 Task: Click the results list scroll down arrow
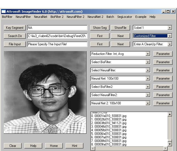coord(170,144)
